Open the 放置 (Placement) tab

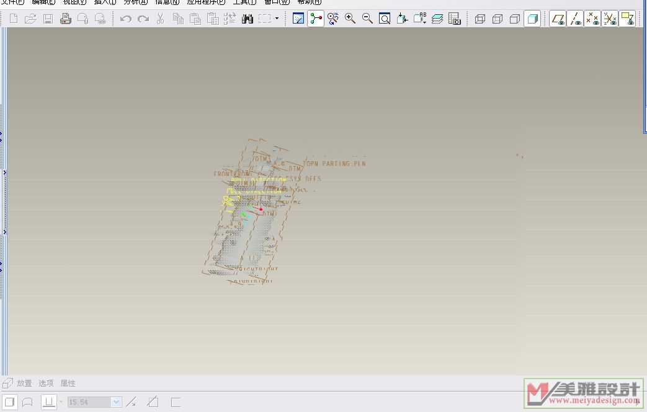(24, 384)
